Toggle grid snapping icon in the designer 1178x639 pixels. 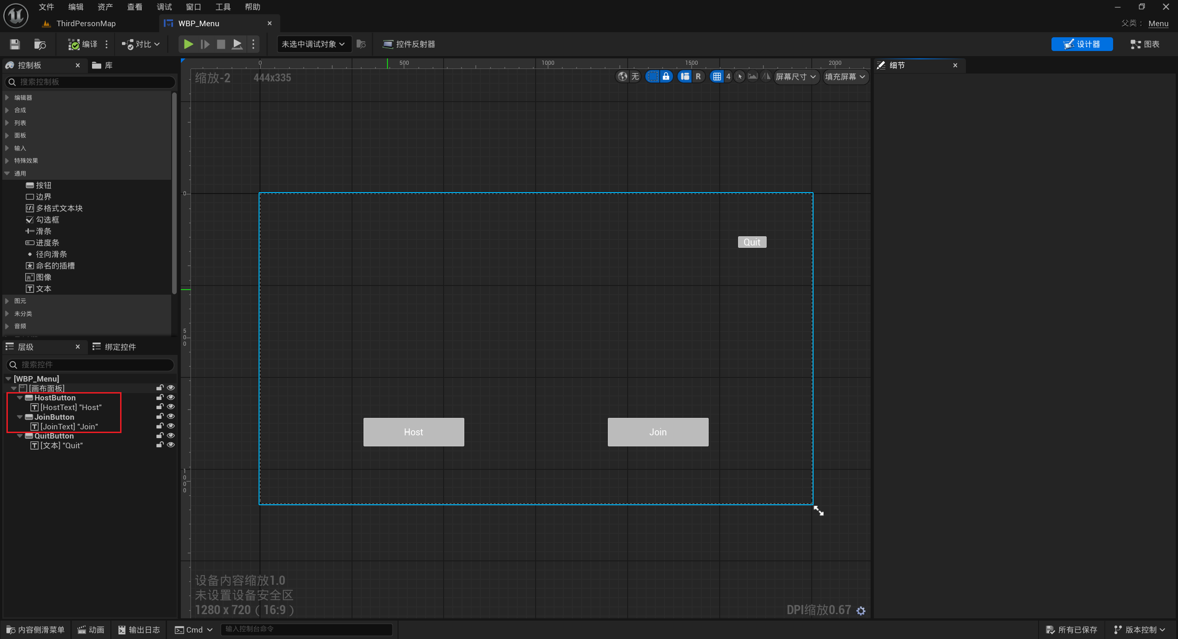[x=717, y=77]
